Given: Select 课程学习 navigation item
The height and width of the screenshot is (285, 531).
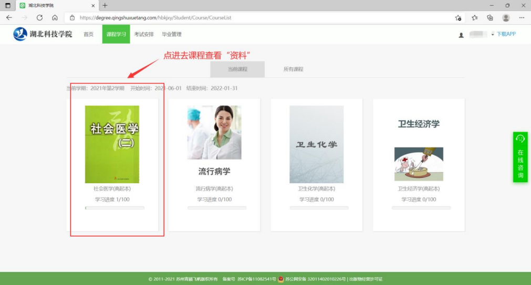Looking at the screenshot, I should [116, 34].
